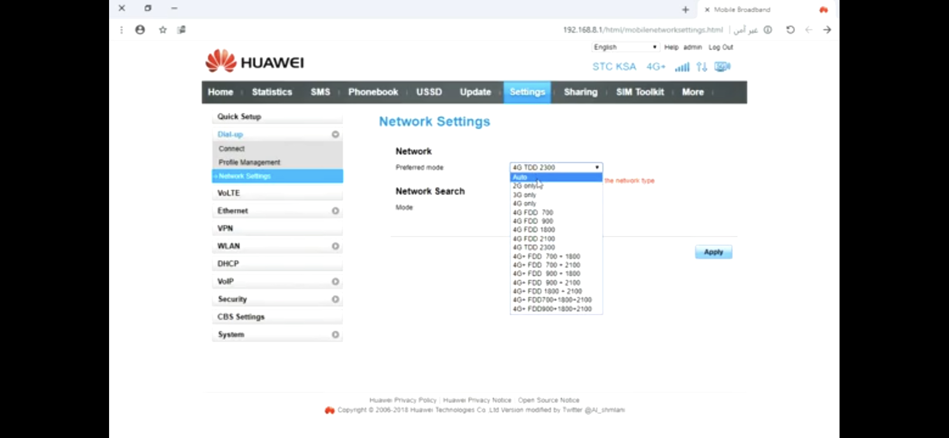Viewport: 949px width, 438px height.
Task: Open the browser three-dot menu
Action: click(122, 30)
